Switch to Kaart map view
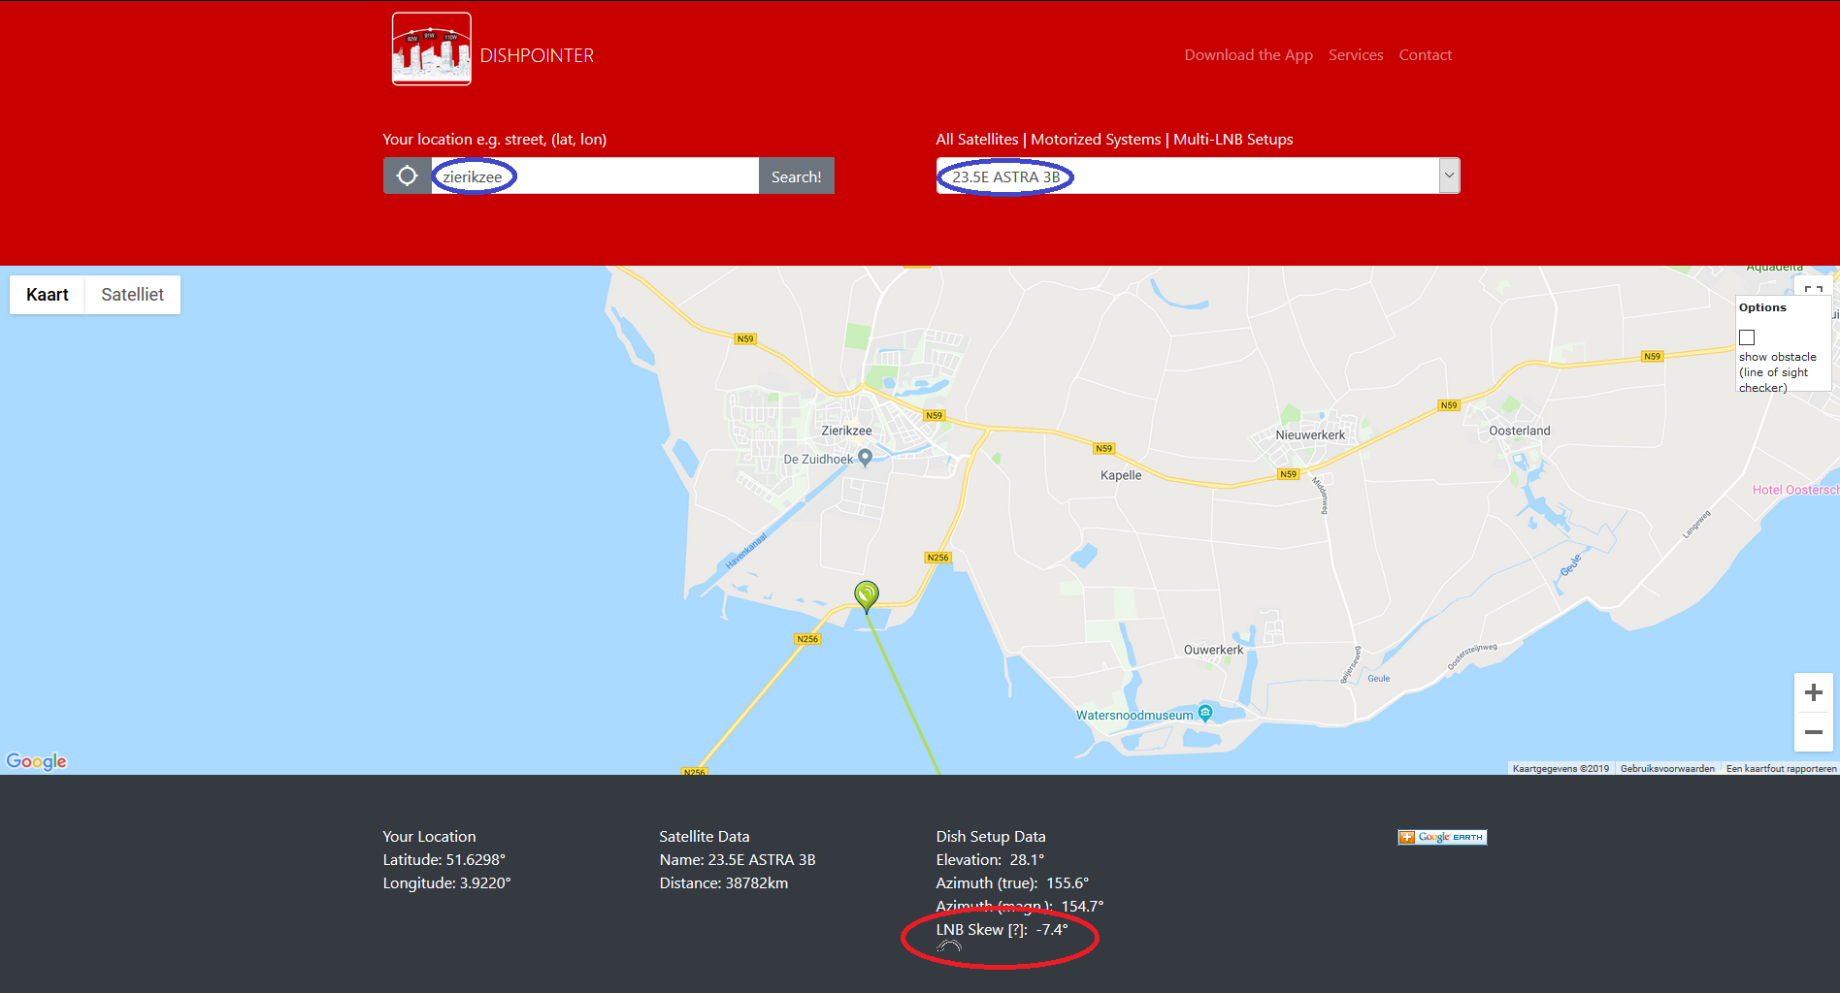Screen dimensions: 1840x993 (48, 295)
